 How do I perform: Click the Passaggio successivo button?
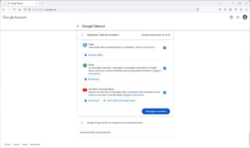point(156,111)
